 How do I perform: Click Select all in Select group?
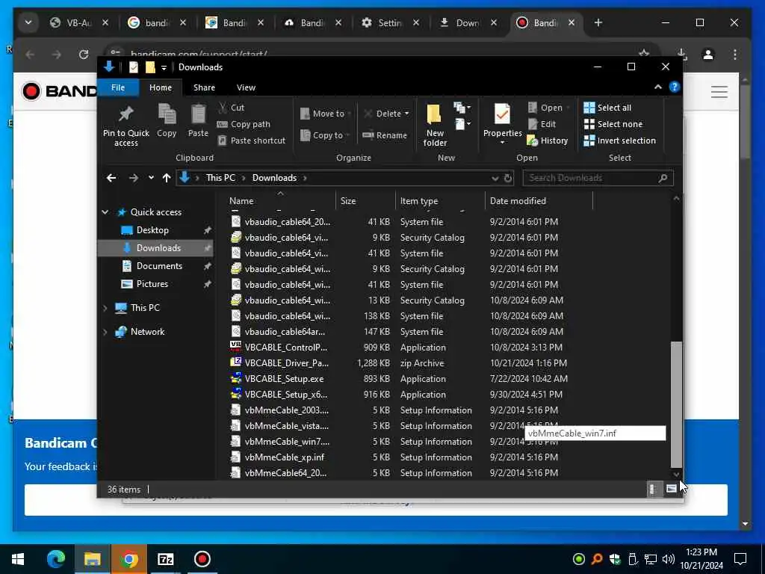click(x=607, y=108)
